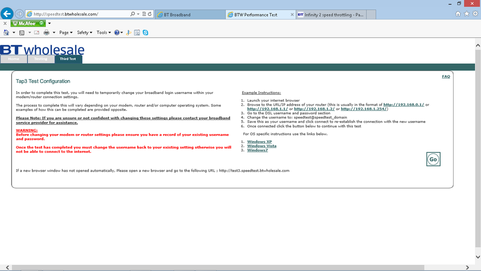Expand the feeds dropdown arrow

click(29, 33)
